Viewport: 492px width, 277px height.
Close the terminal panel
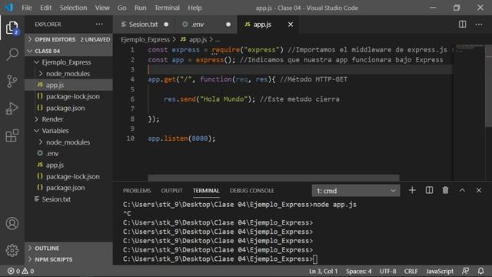[x=478, y=190]
